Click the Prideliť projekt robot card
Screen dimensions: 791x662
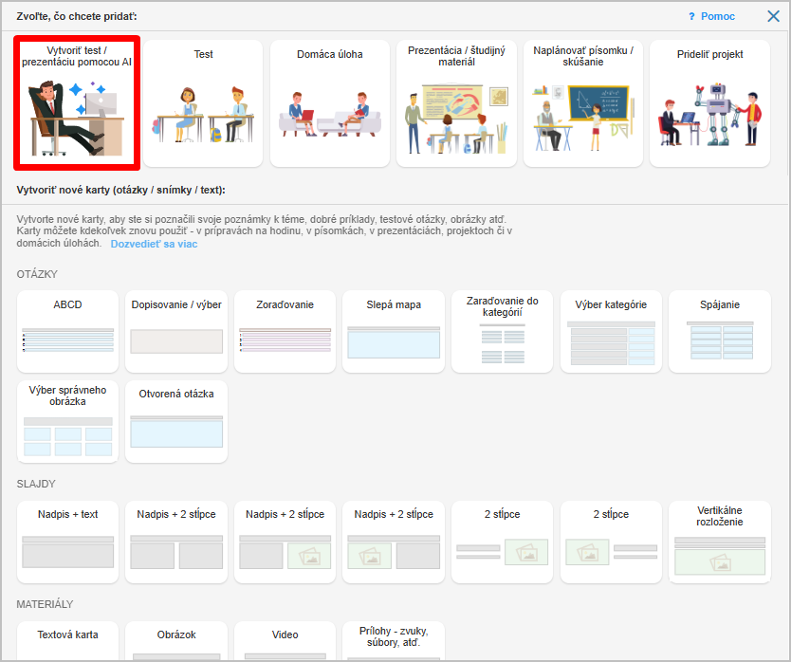tap(709, 102)
